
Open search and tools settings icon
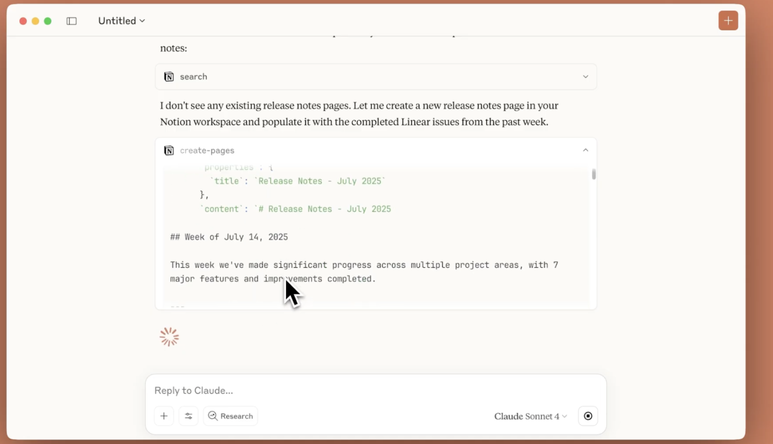click(x=188, y=416)
